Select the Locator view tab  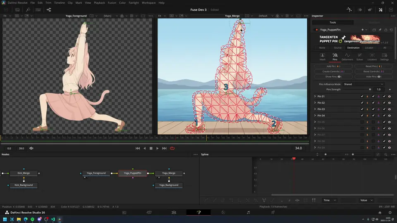369,48
